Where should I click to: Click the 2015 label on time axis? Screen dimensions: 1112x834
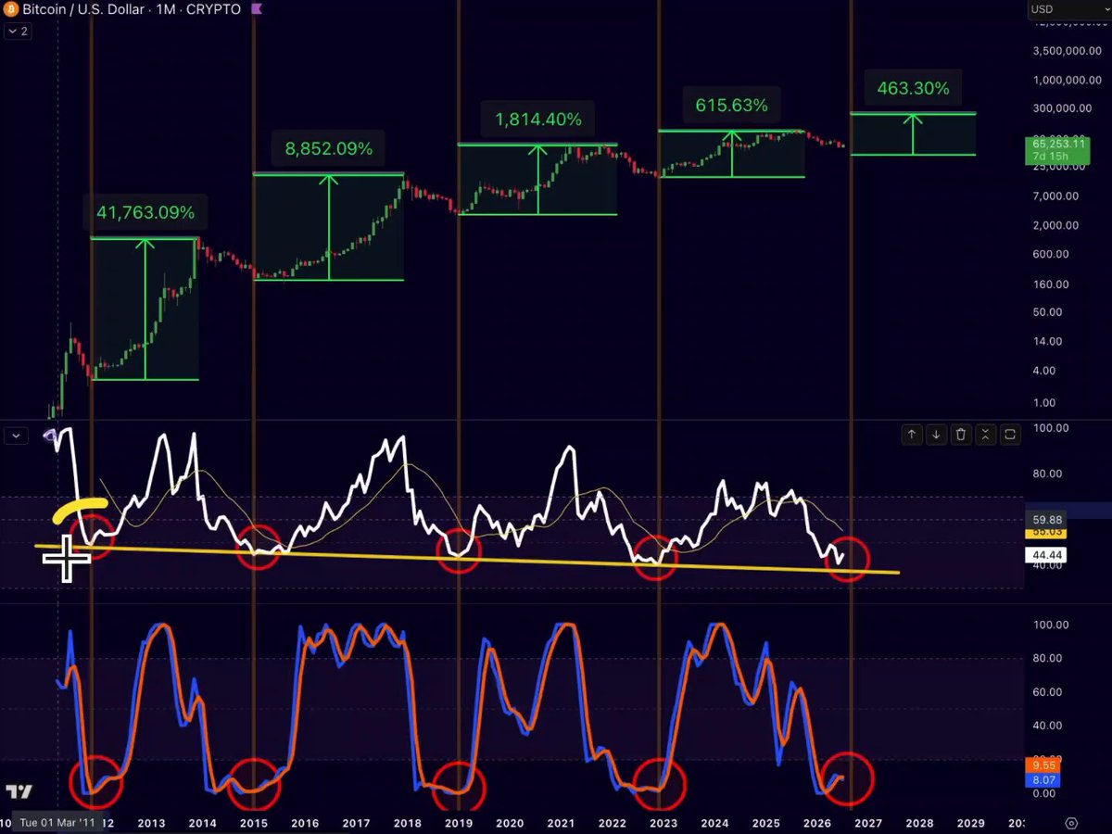click(254, 823)
